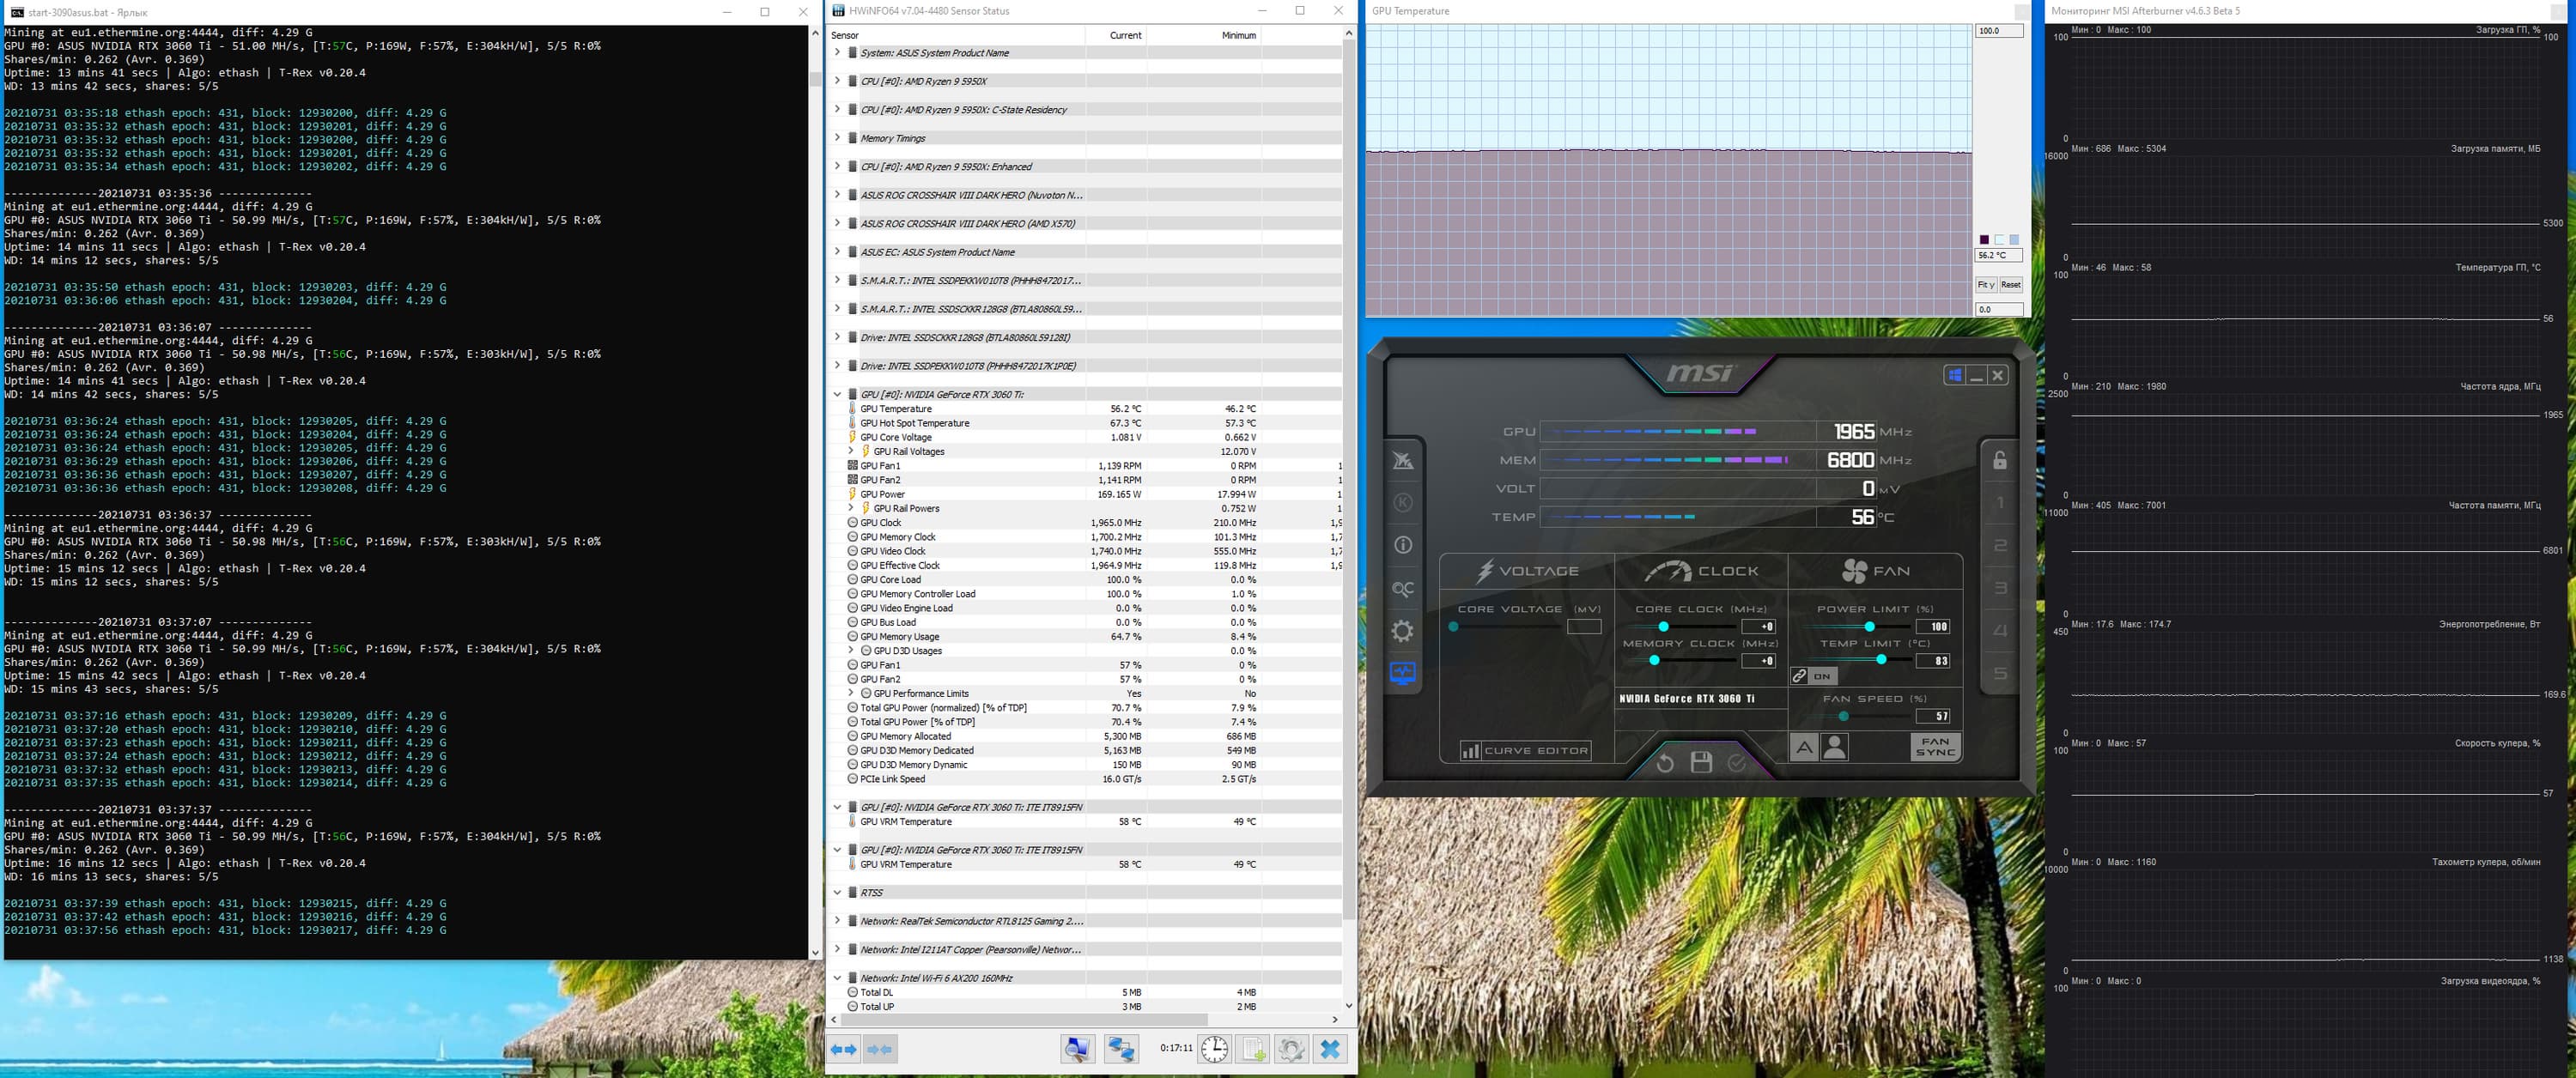Click the OC Scanner icon in Afterburner sidebar
The height and width of the screenshot is (1078, 2576).
[1402, 589]
